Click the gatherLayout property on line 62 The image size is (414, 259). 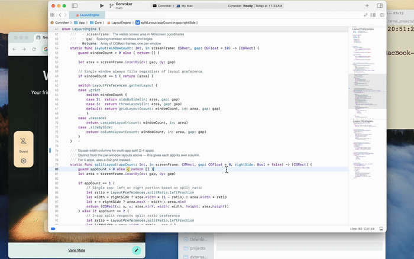[x=141, y=86]
